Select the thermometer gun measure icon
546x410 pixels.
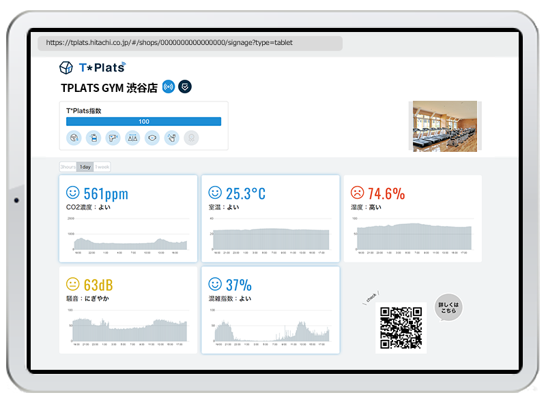click(113, 138)
